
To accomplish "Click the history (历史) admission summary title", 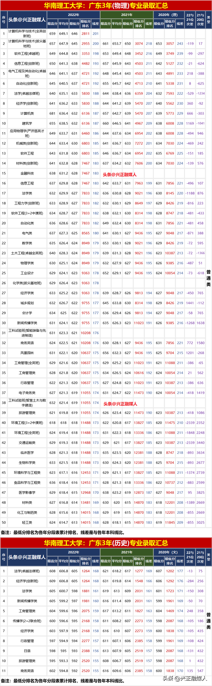I will (x=106, y=543).
